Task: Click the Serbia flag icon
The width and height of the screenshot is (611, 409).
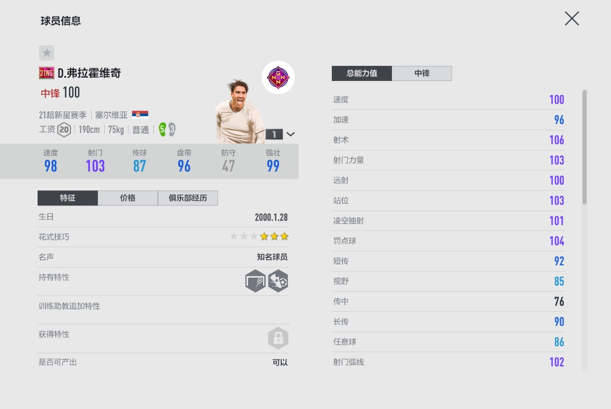Action: pyautogui.click(x=140, y=114)
